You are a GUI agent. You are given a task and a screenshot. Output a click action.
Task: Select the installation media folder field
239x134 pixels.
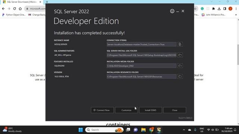point(142,66)
